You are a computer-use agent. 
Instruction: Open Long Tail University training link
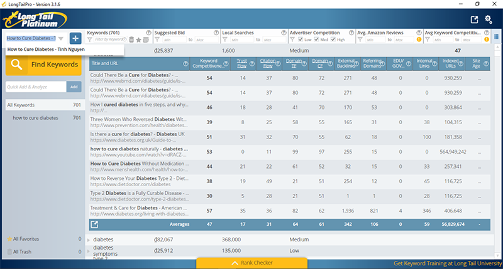446,263
